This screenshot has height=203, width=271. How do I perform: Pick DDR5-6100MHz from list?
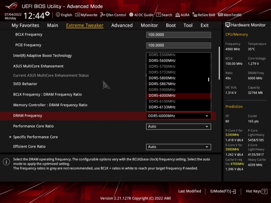point(179,101)
